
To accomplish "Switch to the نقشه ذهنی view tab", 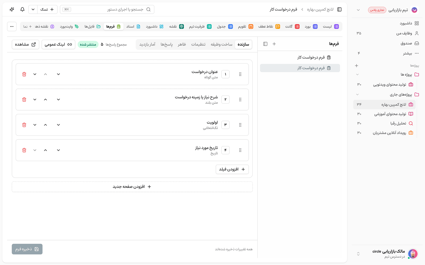I will click(44, 26).
